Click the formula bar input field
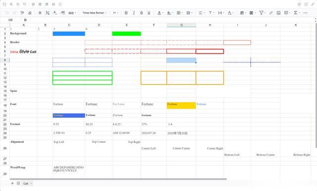Image resolution: width=317 pixels, height=191 pixels. (x=172, y=20)
